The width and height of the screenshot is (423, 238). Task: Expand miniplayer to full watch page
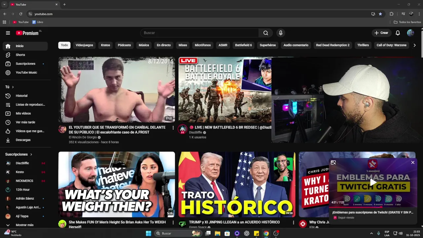coord(333,162)
